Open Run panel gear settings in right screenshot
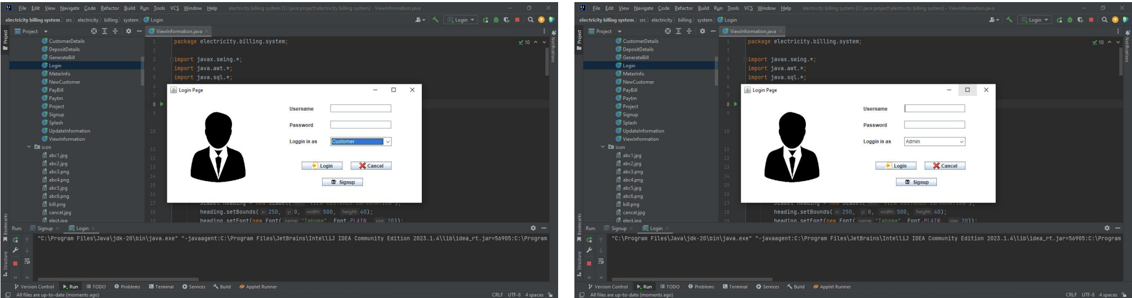Viewport: 1132px width, 298px height. tap(1107, 228)
